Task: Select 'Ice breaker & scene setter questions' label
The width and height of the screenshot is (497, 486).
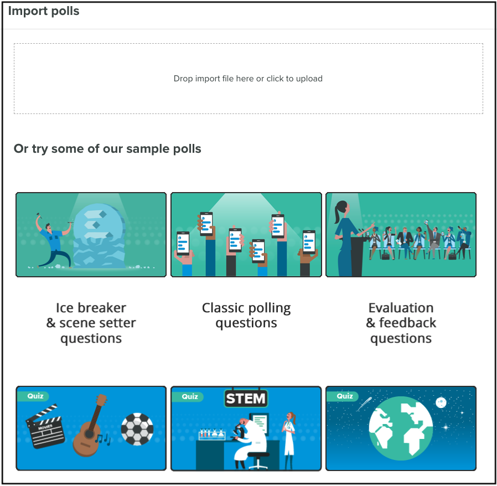Action: pos(91,323)
